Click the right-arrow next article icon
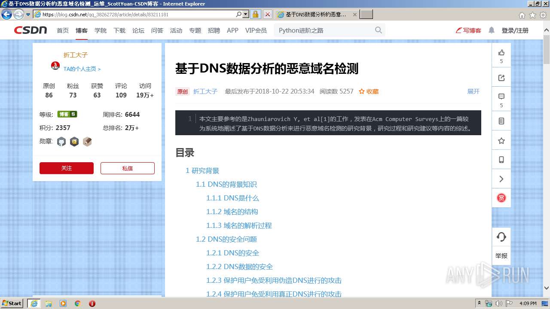Image resolution: width=550 pixels, height=309 pixels. 501,179
